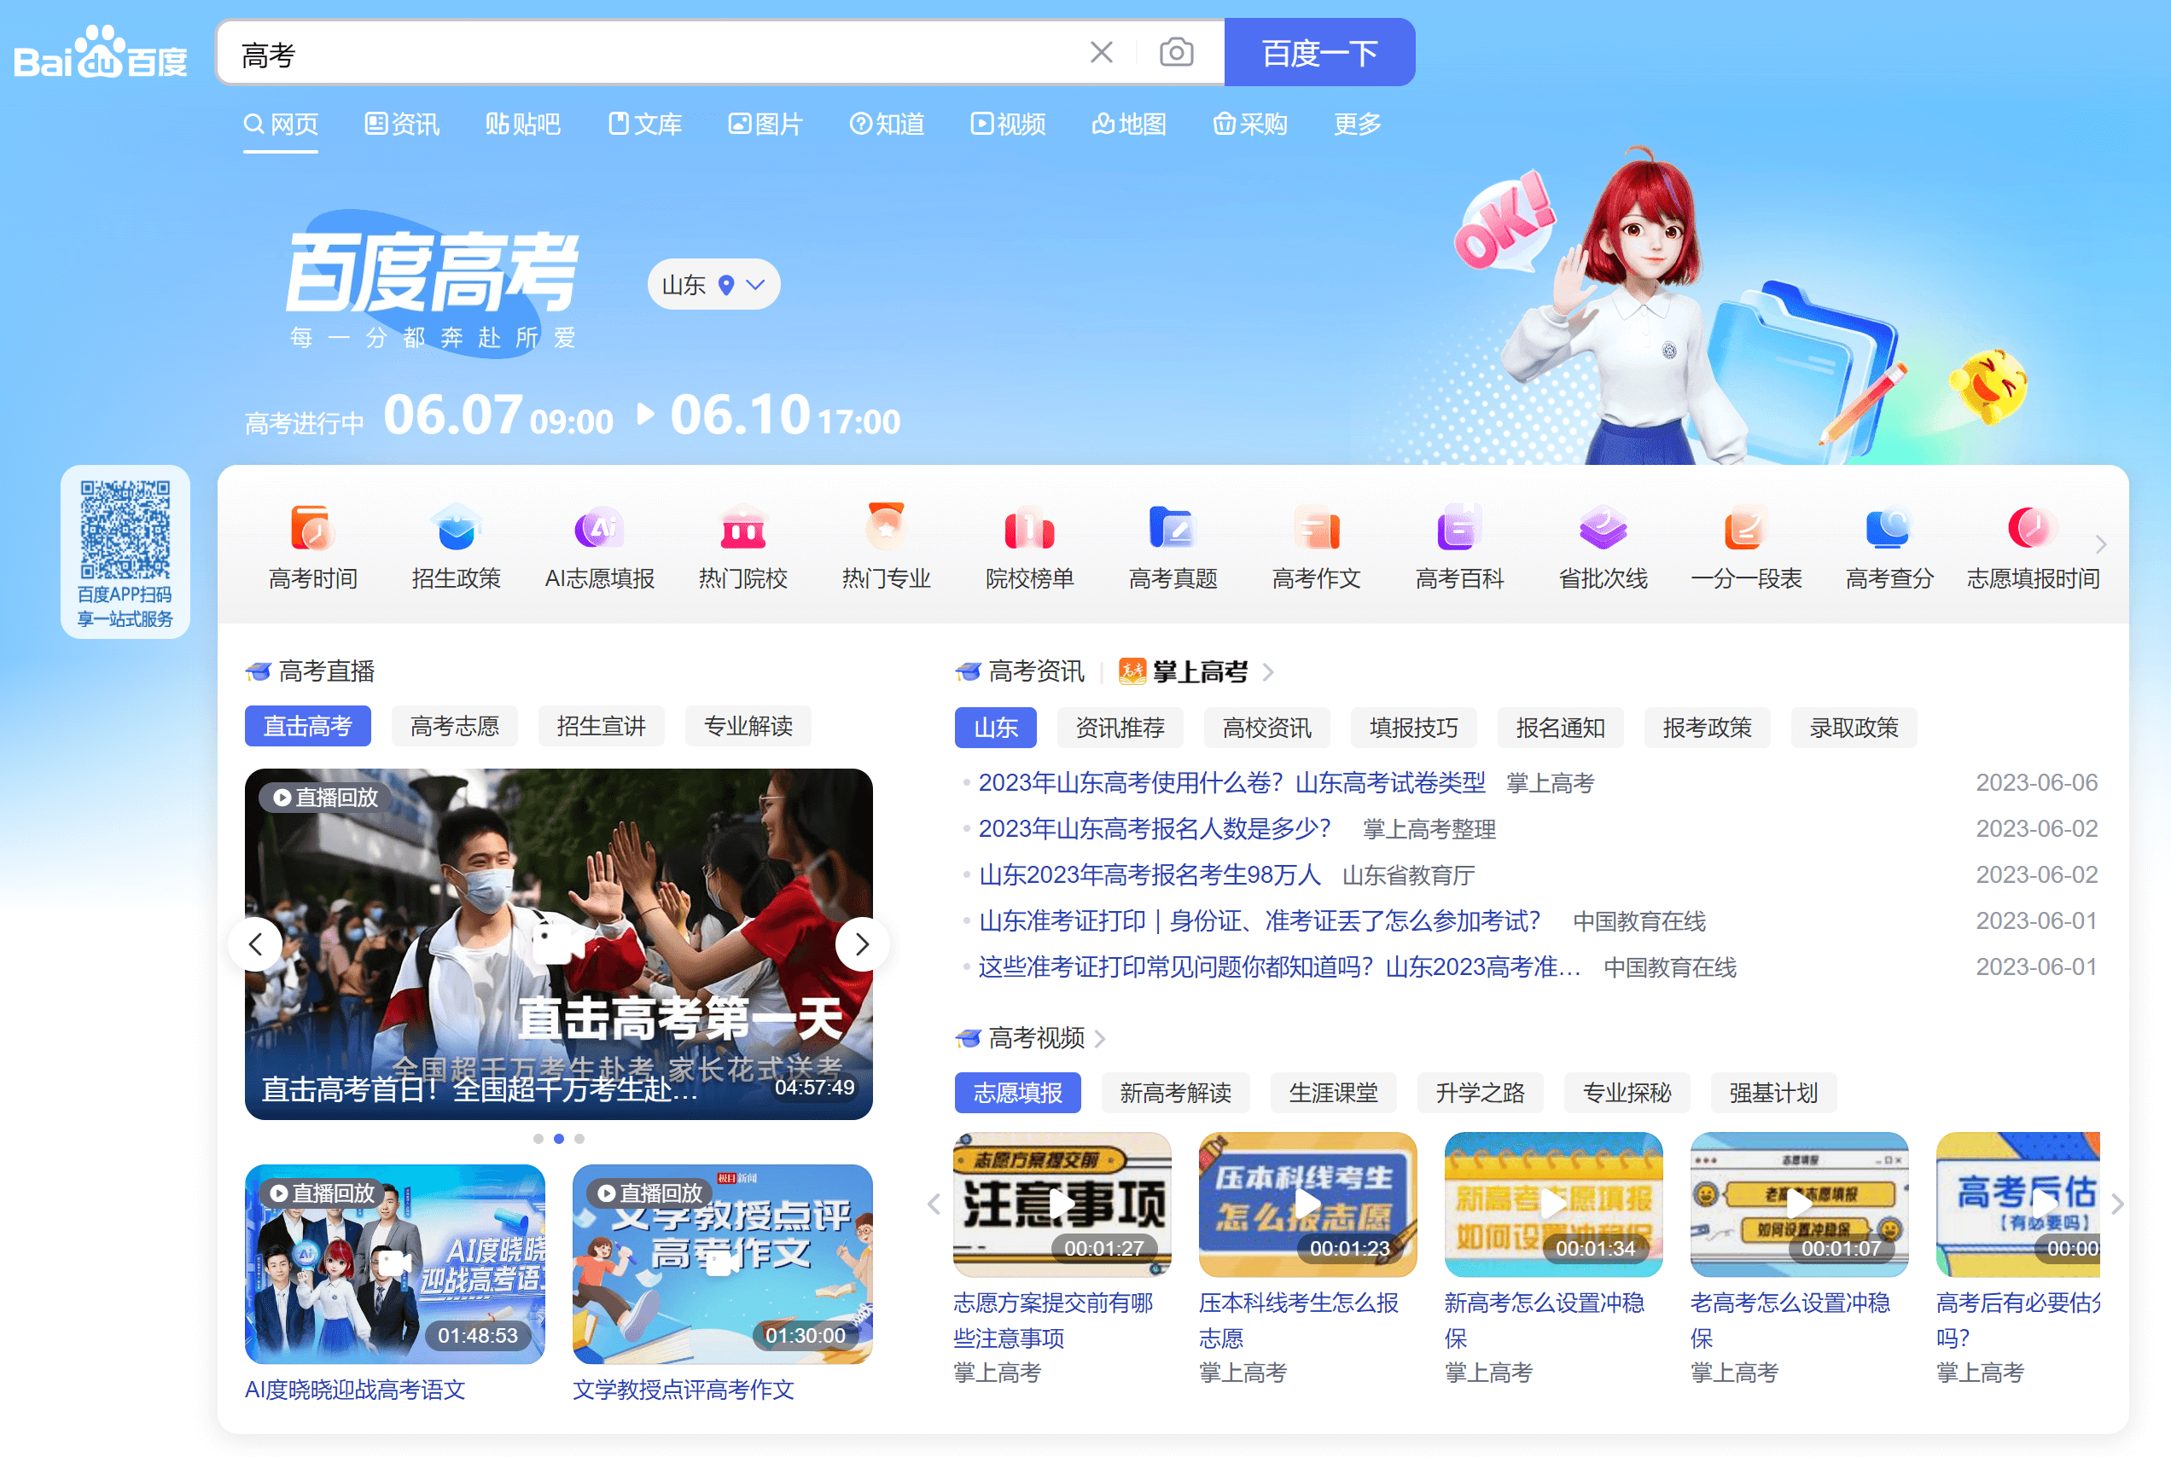Click the 百度一下 search button
This screenshot has height=1457, width=2171.
click(x=1319, y=52)
